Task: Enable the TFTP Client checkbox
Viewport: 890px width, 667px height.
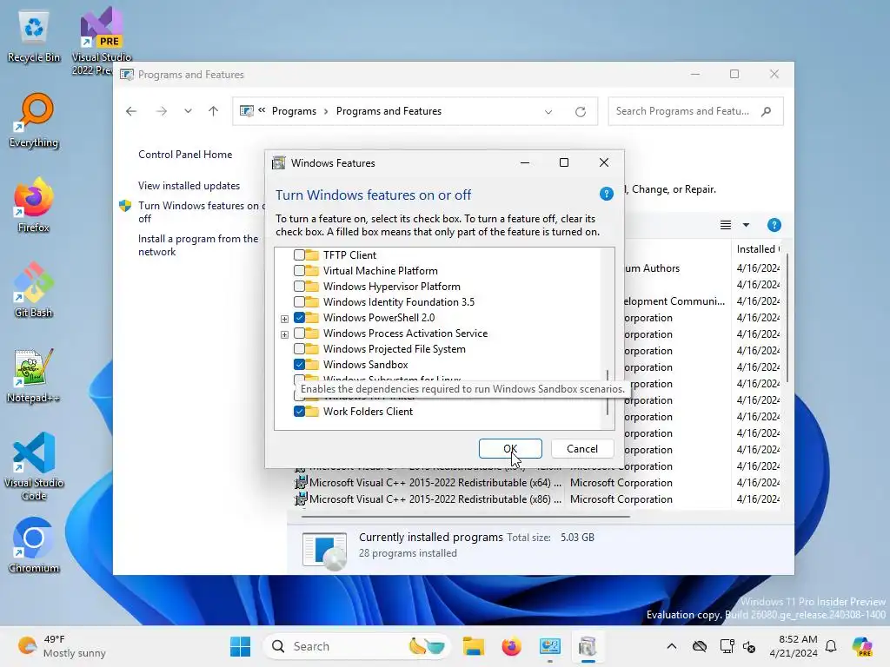Action: click(299, 255)
